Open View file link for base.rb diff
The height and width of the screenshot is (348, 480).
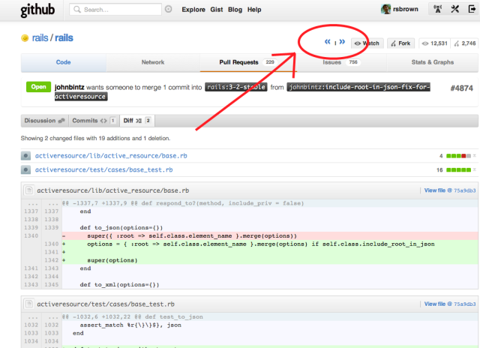[450, 190]
